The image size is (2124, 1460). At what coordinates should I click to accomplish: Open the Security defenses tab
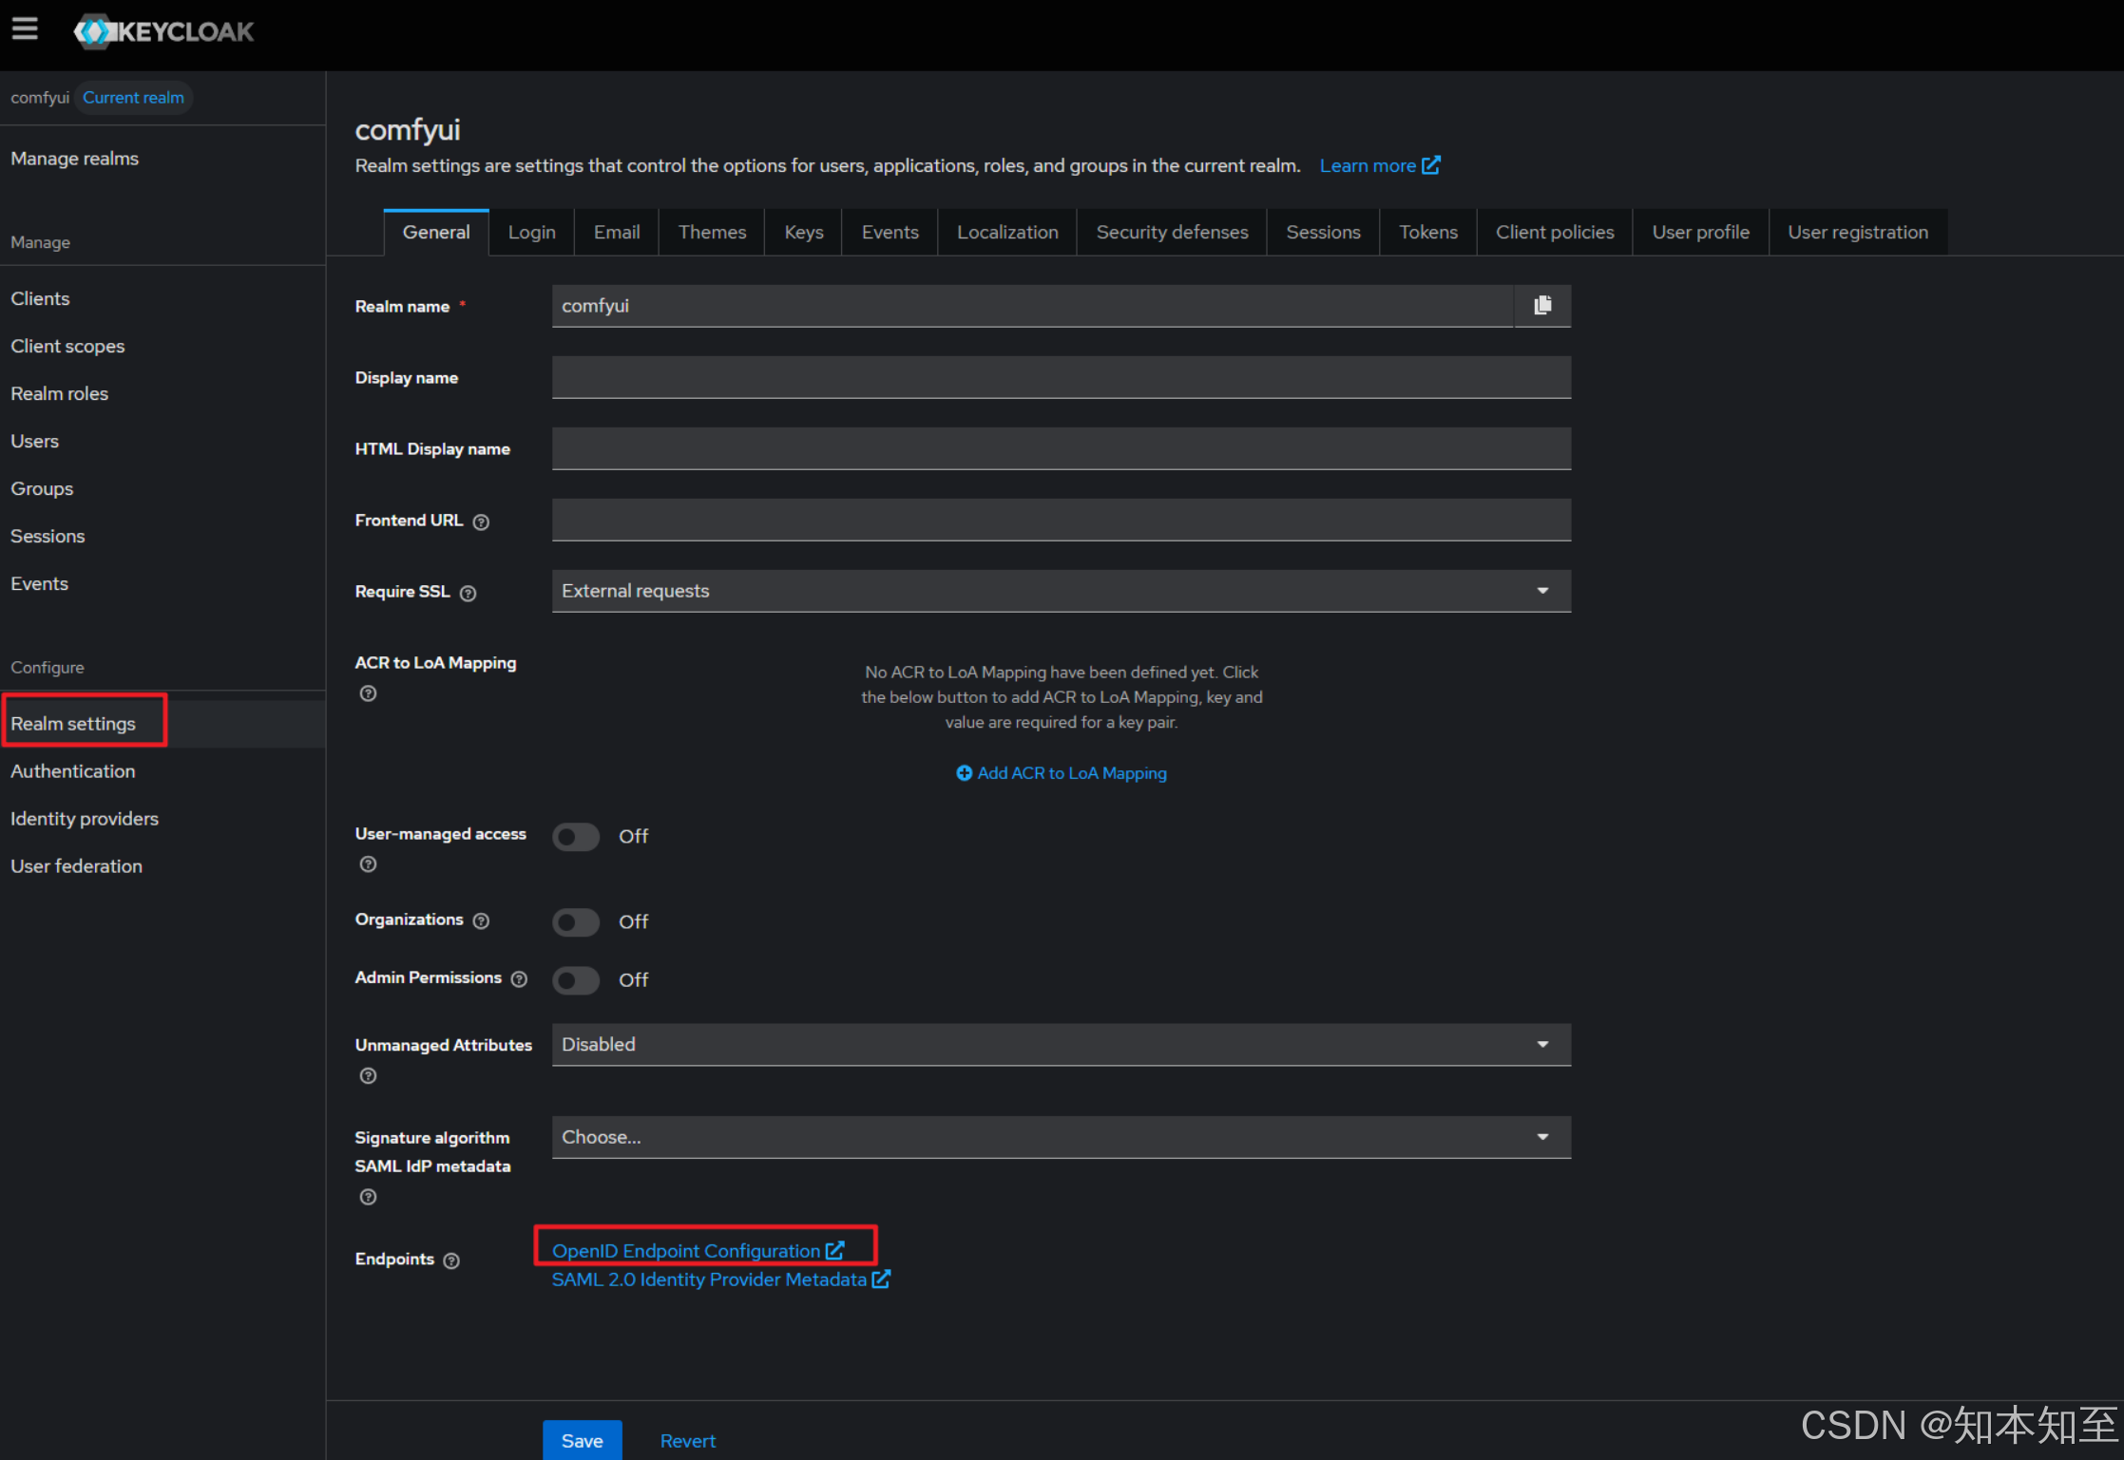click(x=1171, y=233)
